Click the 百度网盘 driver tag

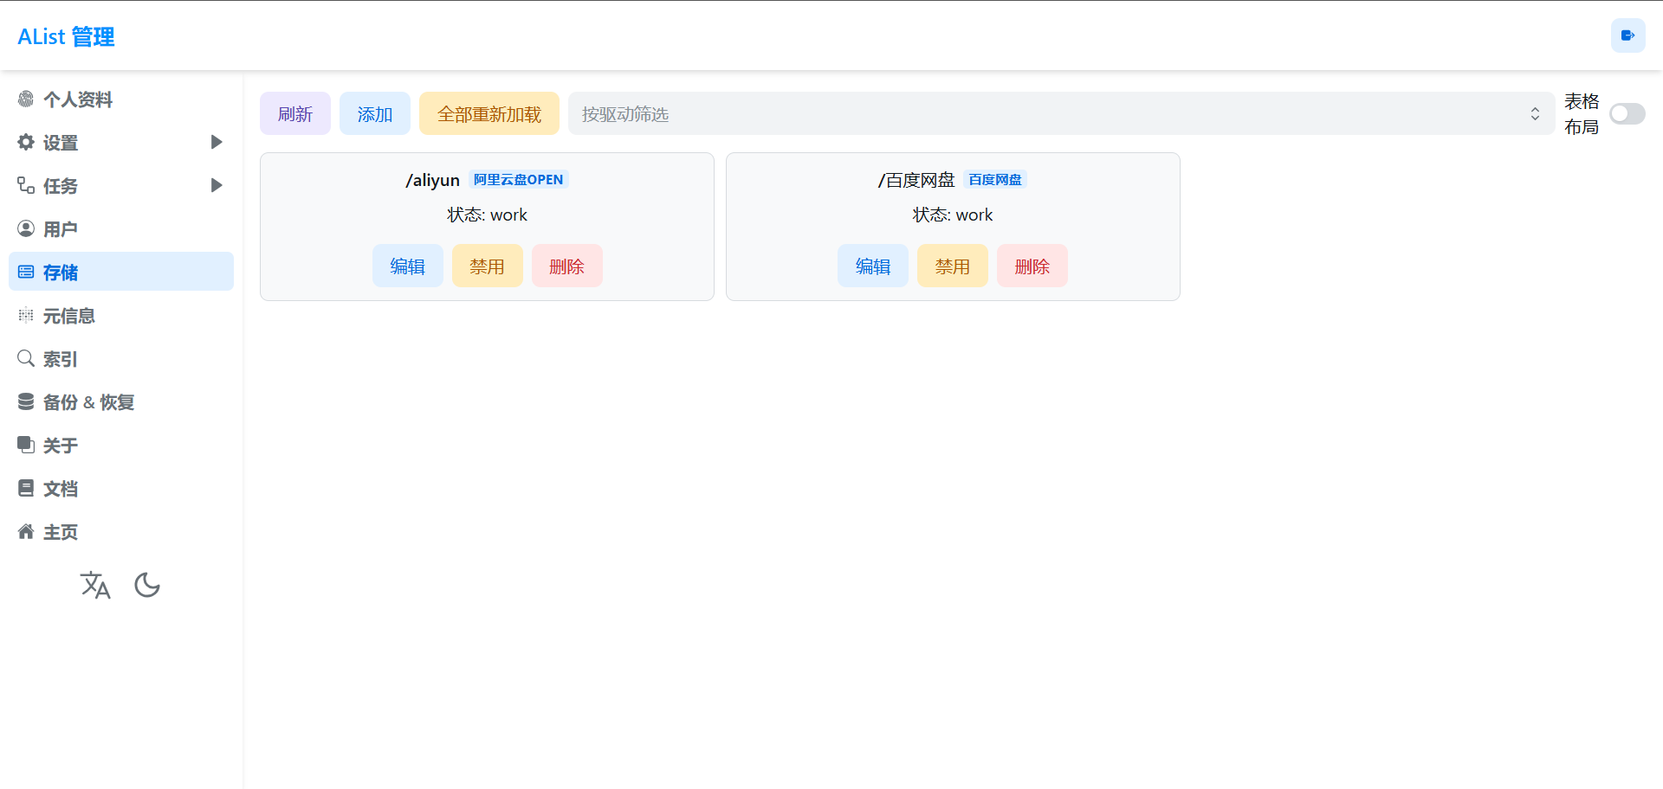(995, 180)
